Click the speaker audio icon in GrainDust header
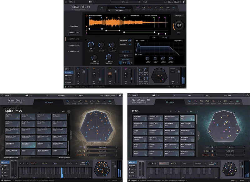This screenshot has height=182, width=250. pos(90,2)
